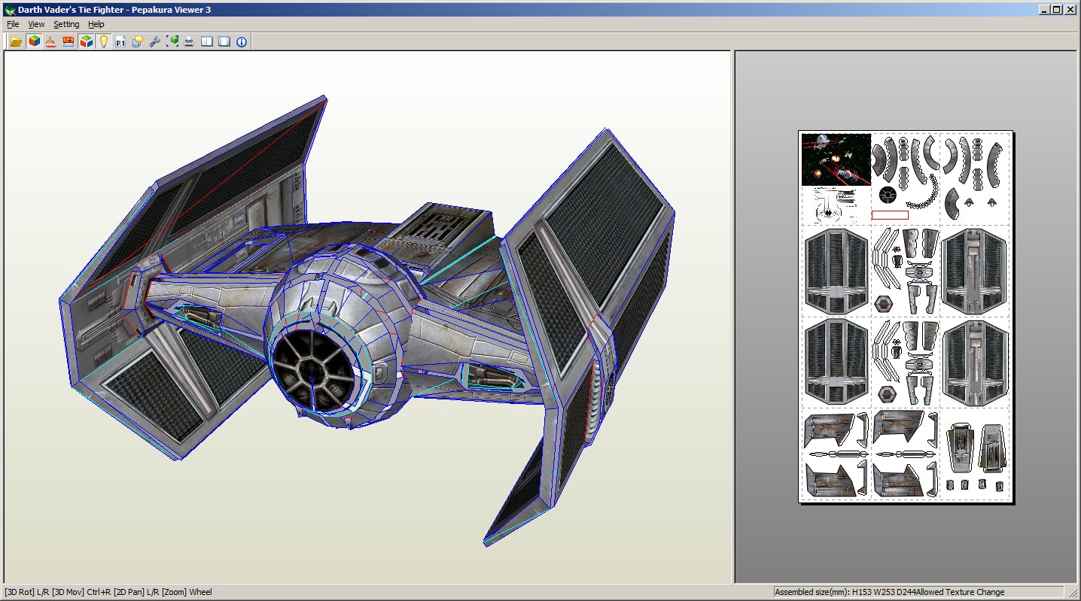
Task: Click the 'Assembled size(mm)' status bar text
Action: pos(812,592)
